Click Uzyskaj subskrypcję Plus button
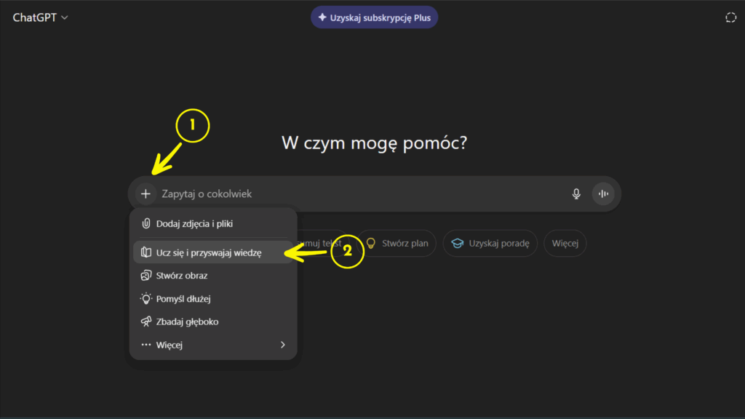The image size is (745, 419). click(x=374, y=17)
